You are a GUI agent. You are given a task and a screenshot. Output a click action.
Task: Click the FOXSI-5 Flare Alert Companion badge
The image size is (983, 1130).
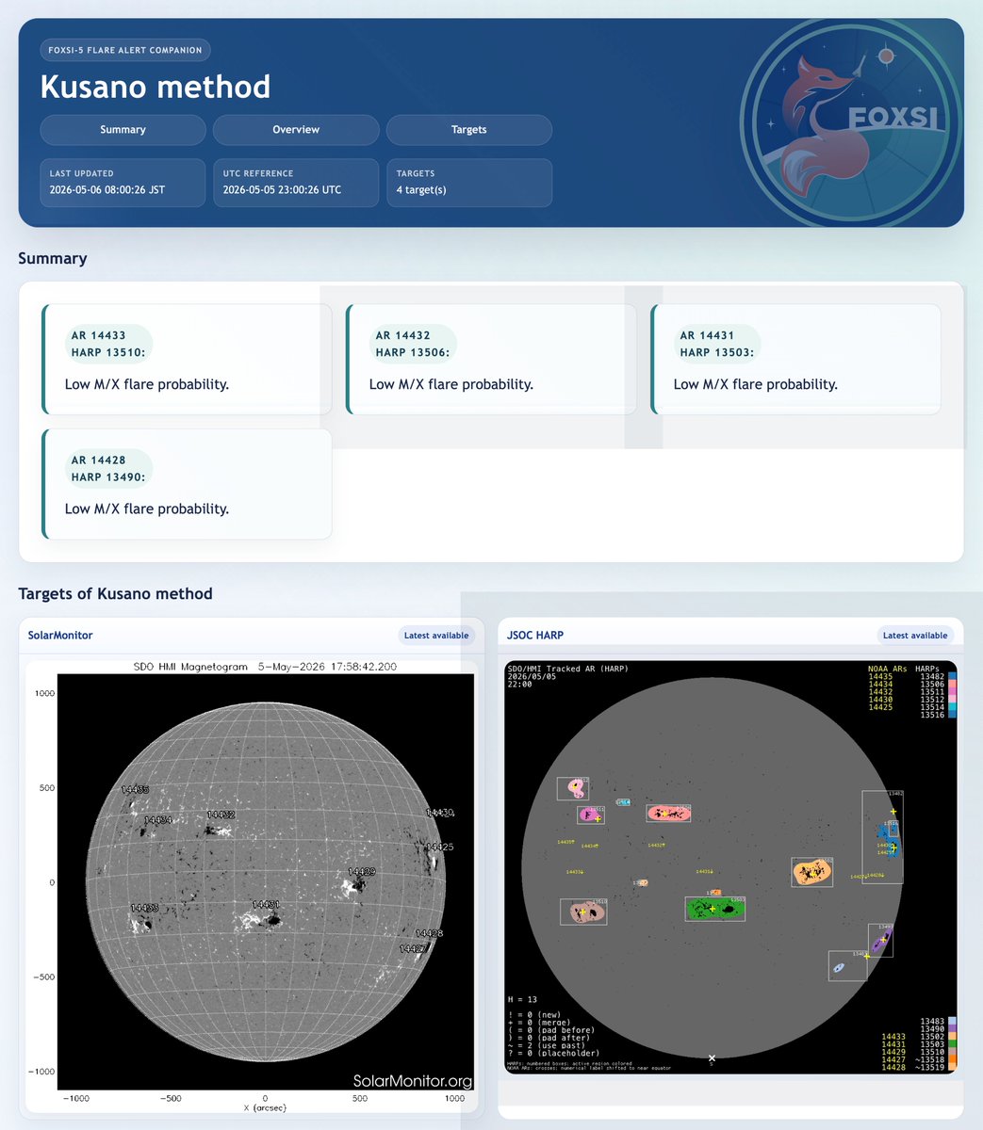[x=125, y=50]
